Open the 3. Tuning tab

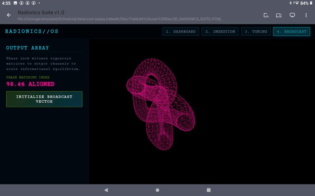tap(256, 32)
